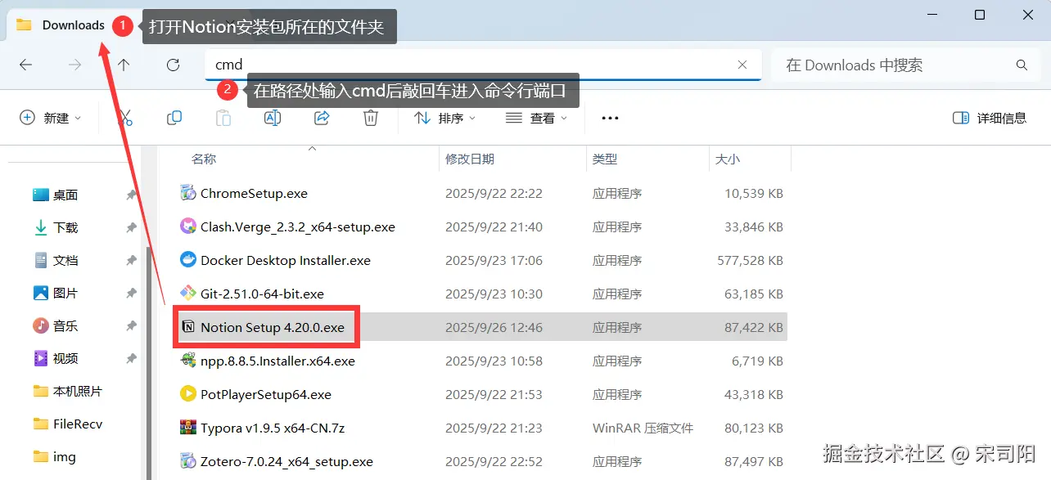Click the Zotero setup file icon
The height and width of the screenshot is (480, 1051).
(x=187, y=461)
